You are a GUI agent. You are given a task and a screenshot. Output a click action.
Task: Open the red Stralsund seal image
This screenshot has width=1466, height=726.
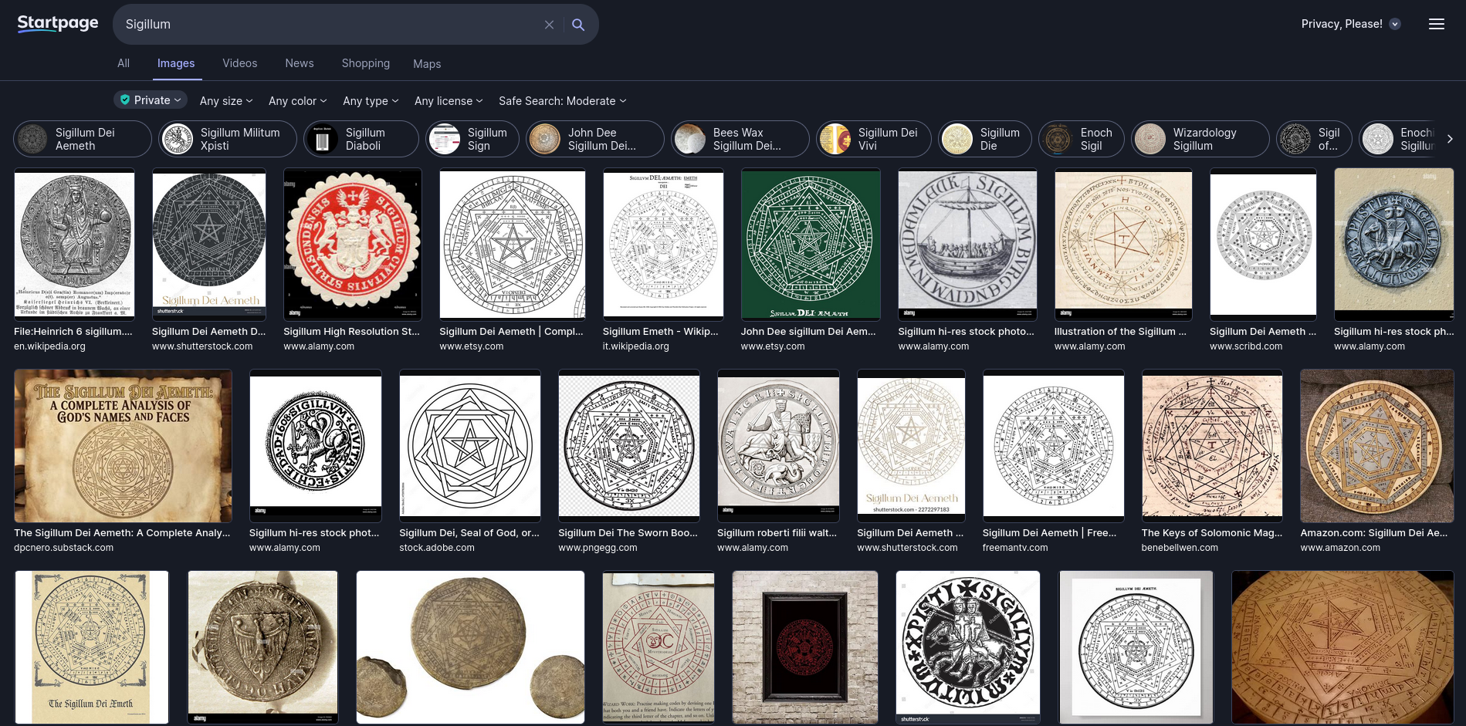tap(353, 244)
